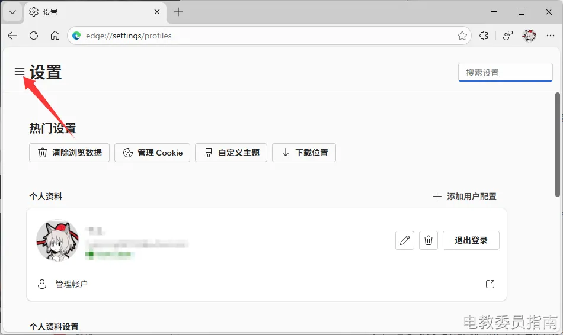The image size is (563, 335).
Task: Open the 自定义主题 option
Action: [x=231, y=153]
